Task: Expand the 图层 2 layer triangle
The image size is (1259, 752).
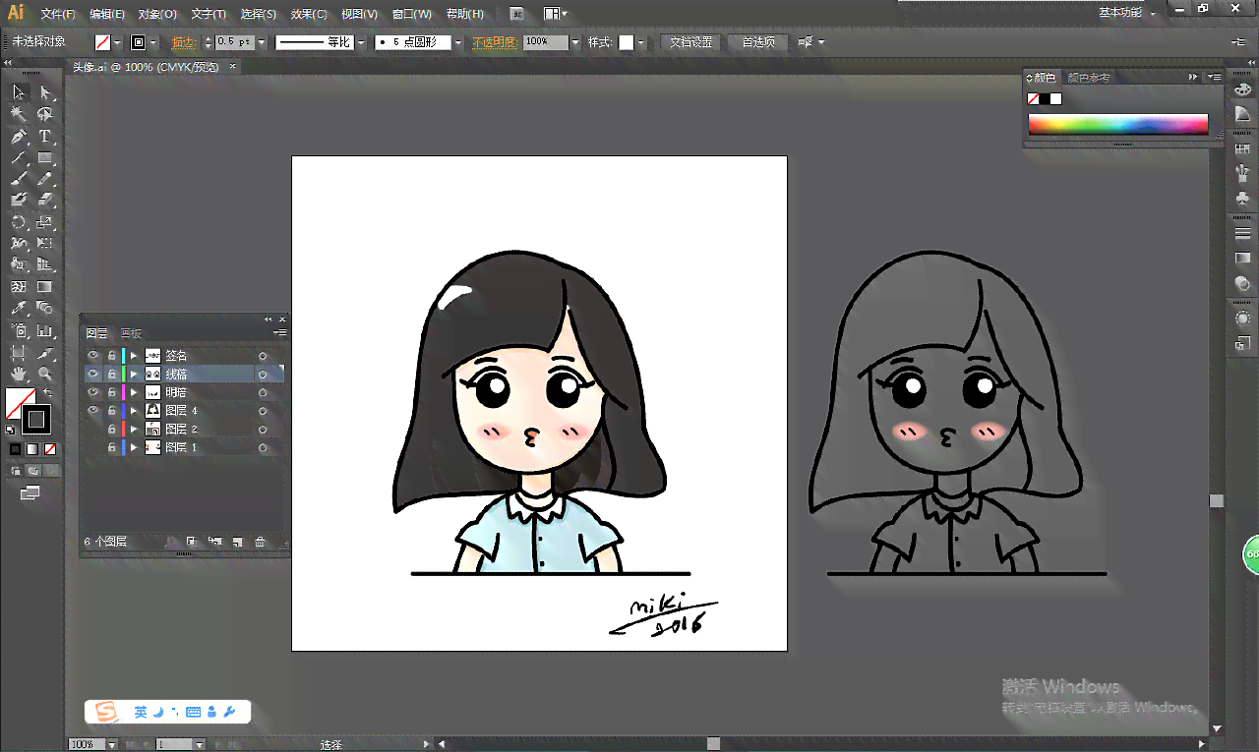Action: 134,429
